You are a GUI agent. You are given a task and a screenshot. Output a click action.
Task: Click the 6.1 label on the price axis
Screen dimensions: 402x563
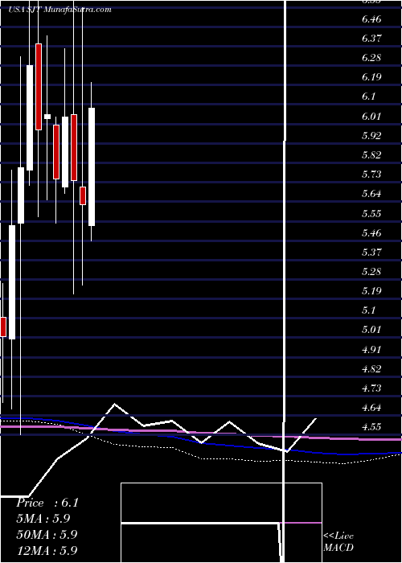368,97
